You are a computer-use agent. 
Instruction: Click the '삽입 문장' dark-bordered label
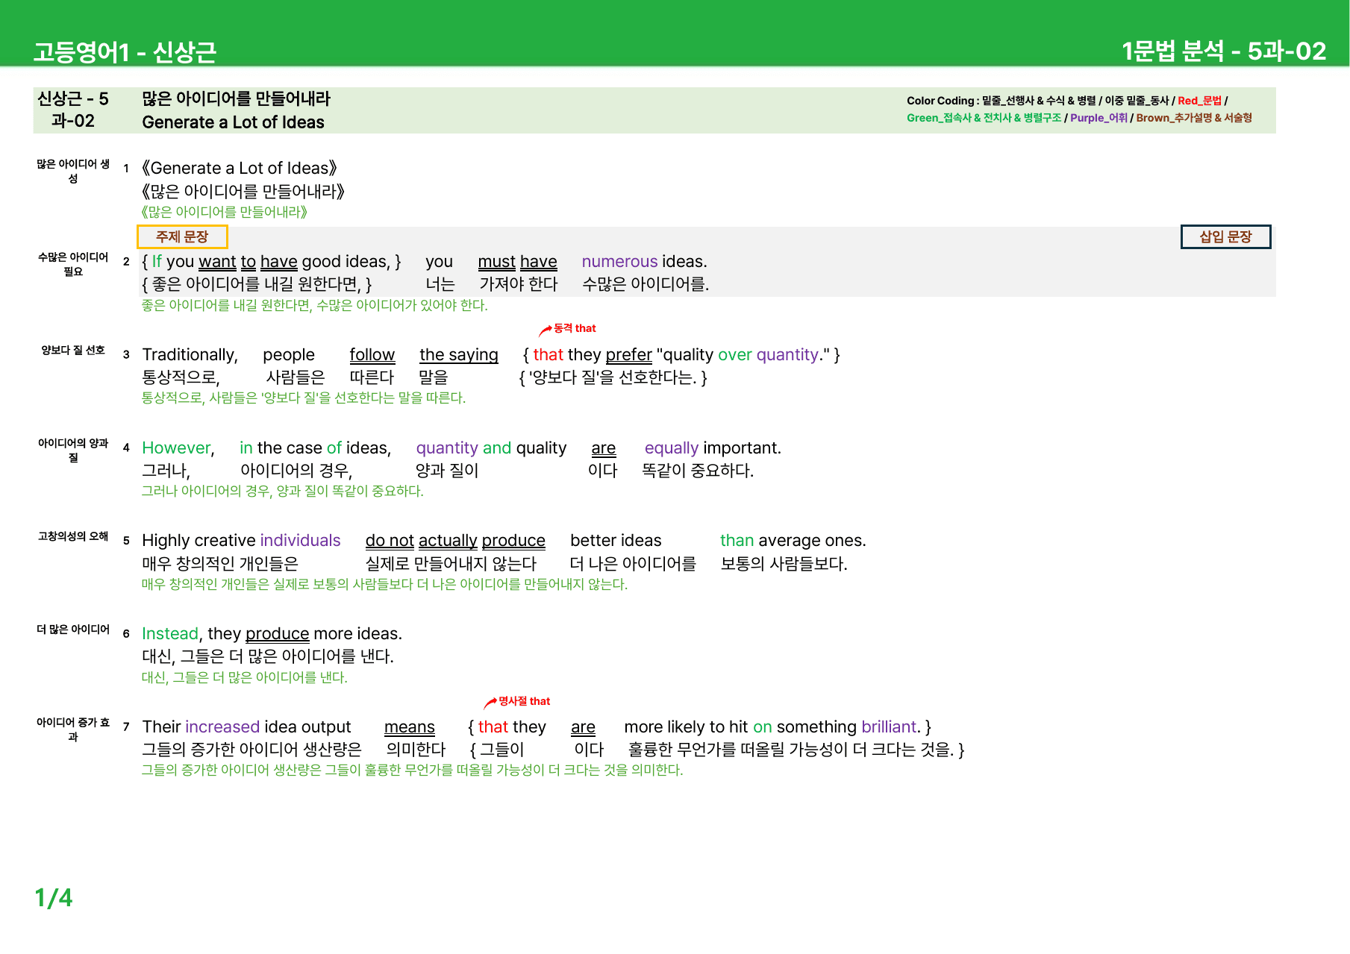coord(1225,236)
